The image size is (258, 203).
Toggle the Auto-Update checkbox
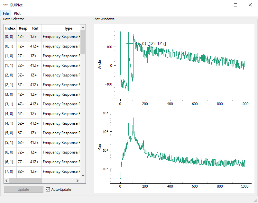click(48, 190)
